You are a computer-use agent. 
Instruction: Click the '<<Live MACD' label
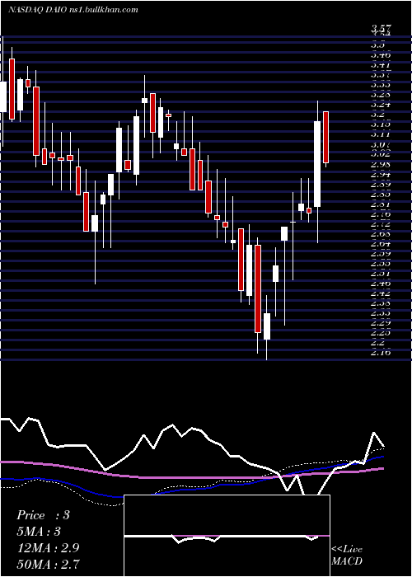[347, 556]
